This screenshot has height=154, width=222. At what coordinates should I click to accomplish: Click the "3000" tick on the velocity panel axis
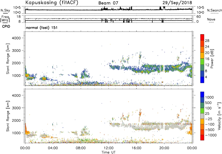(x=16, y=108)
